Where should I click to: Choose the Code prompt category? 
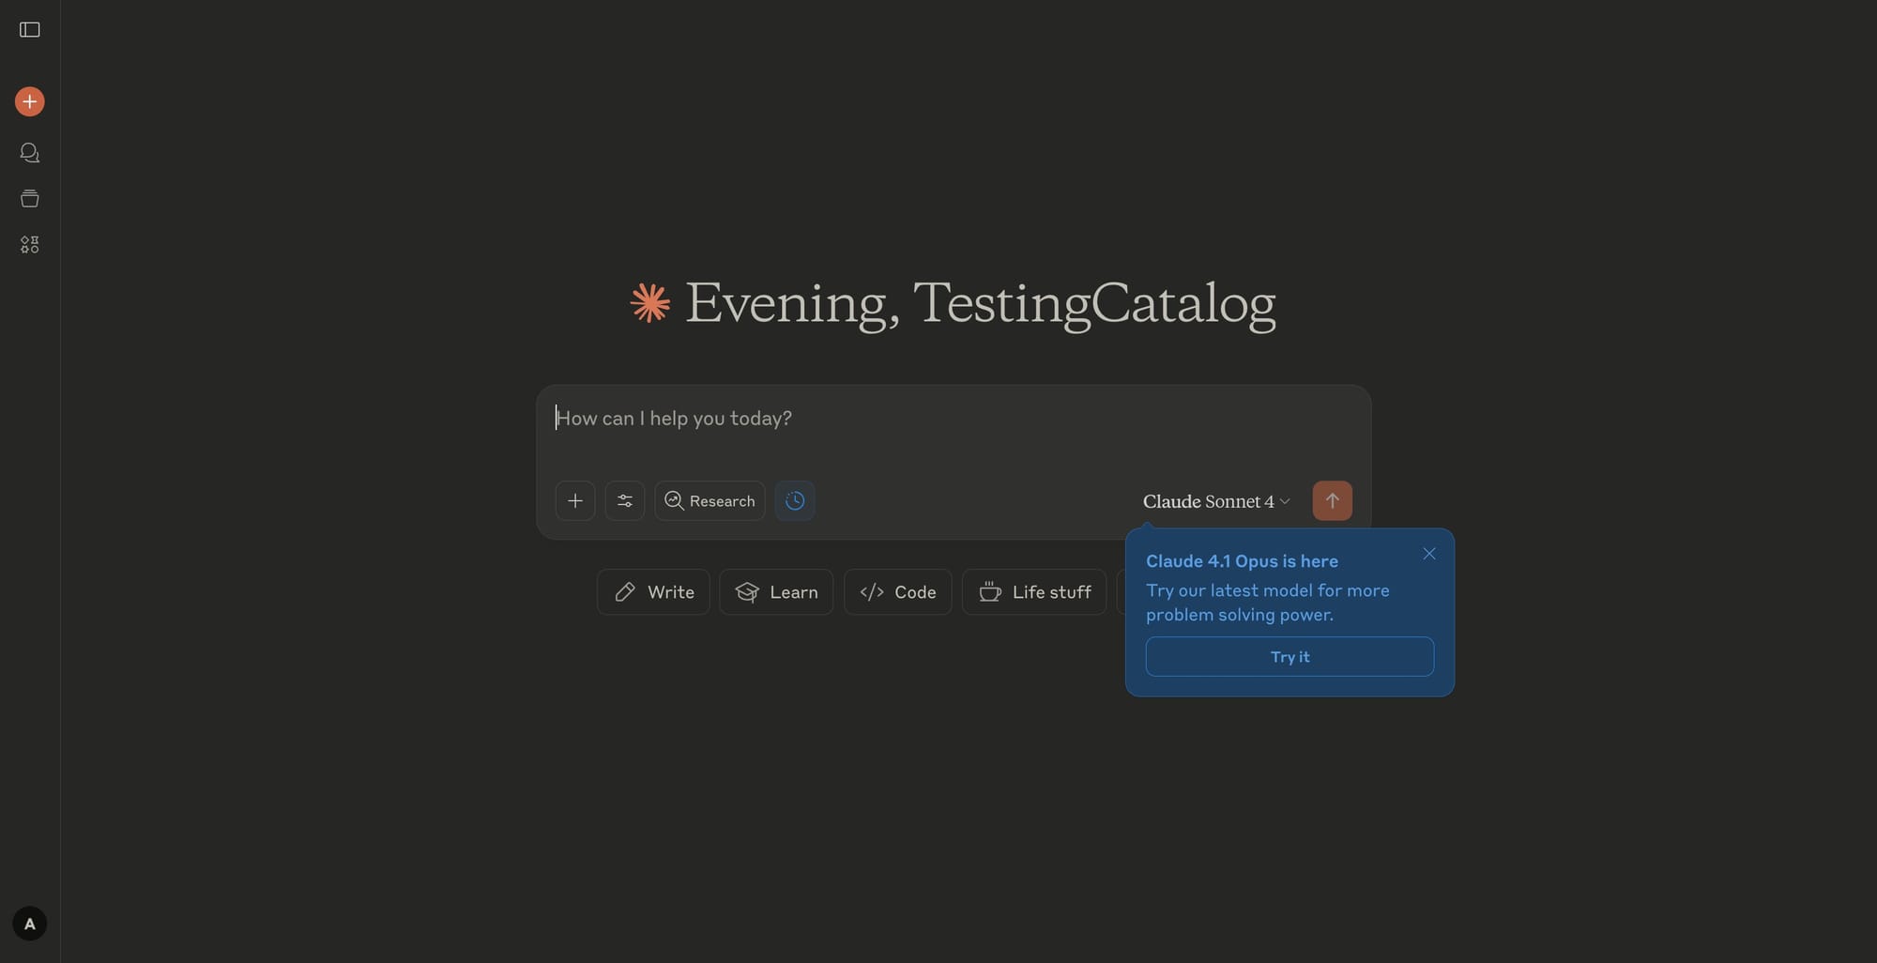coord(897,592)
